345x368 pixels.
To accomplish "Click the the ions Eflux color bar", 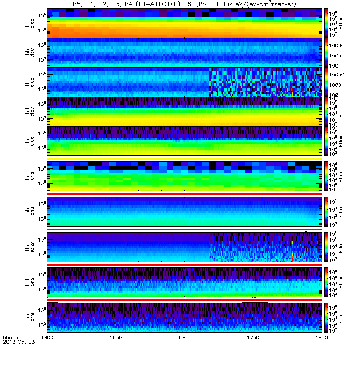I will point(326,317).
